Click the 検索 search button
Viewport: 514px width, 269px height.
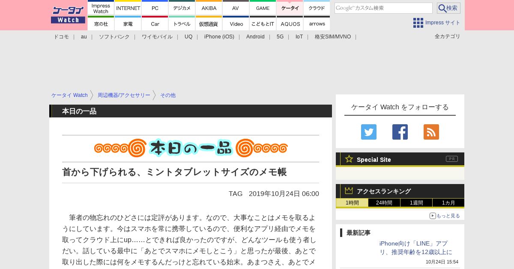pyautogui.click(x=448, y=8)
